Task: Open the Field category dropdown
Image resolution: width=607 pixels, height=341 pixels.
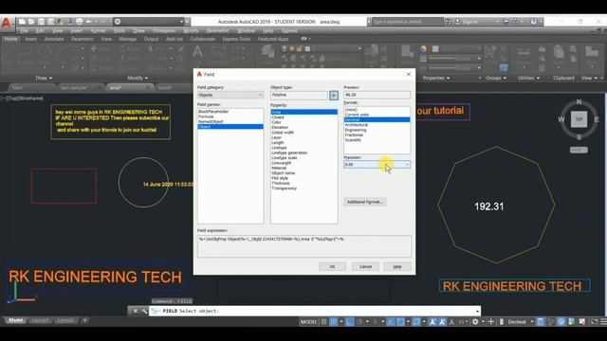Action: 230,95
